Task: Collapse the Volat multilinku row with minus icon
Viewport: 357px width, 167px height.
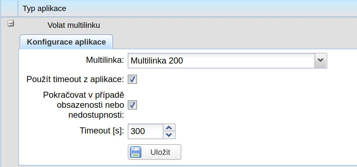Action: click(x=11, y=24)
